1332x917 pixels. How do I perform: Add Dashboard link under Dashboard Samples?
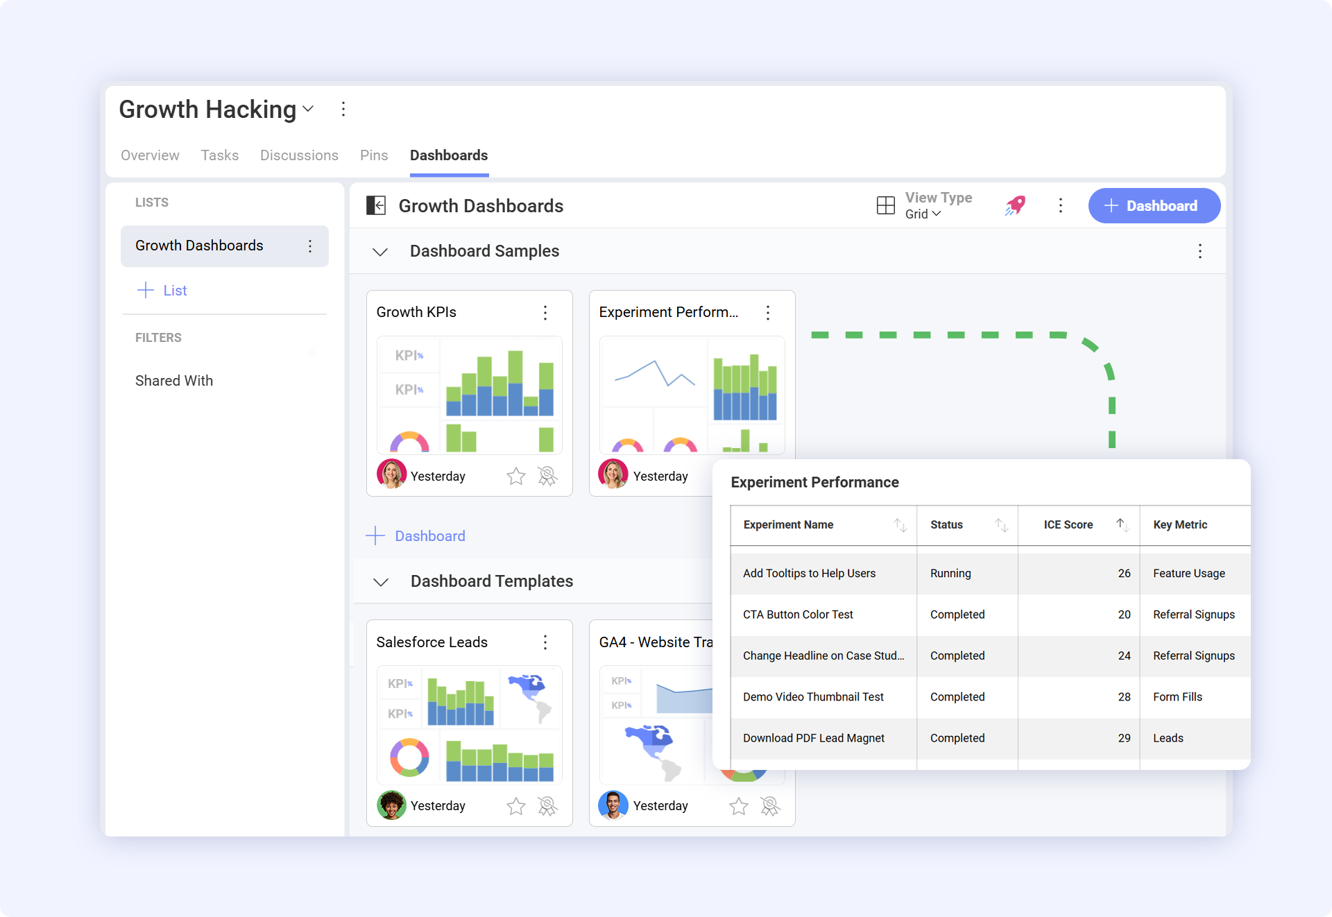point(416,535)
